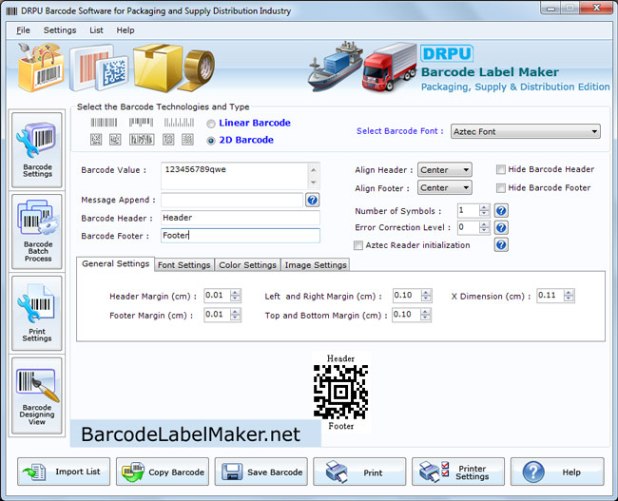The height and width of the screenshot is (501, 618).
Task: Click the Barcode Header input field
Action: (241, 218)
